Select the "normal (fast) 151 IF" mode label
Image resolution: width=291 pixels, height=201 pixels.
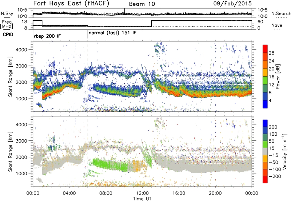click(112, 33)
